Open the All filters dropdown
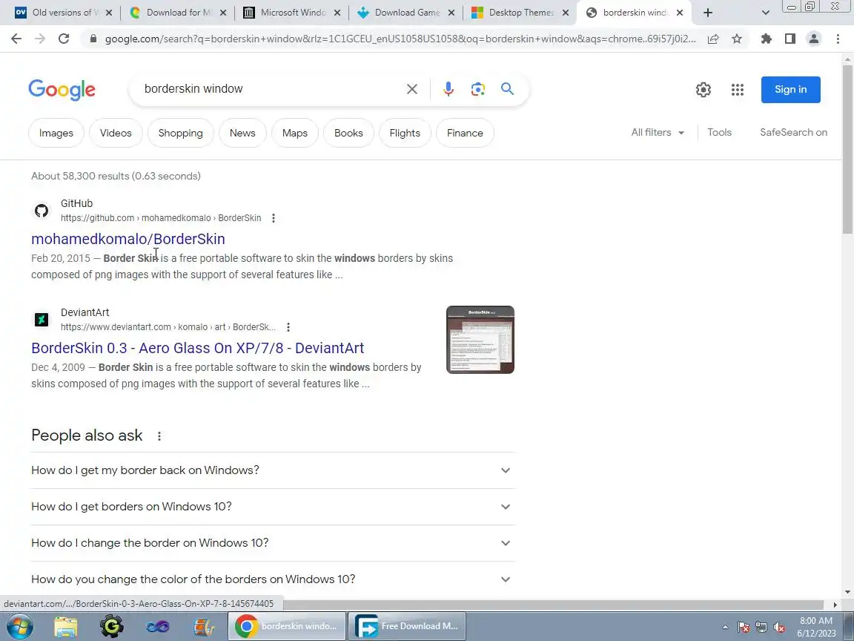This screenshot has width=854, height=641. pyautogui.click(x=658, y=133)
